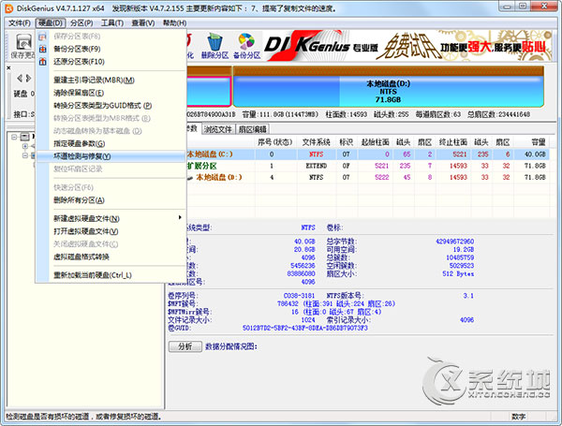This screenshot has width=562, height=426.
Task: Open the 工具(T) menu
Action: tap(112, 23)
